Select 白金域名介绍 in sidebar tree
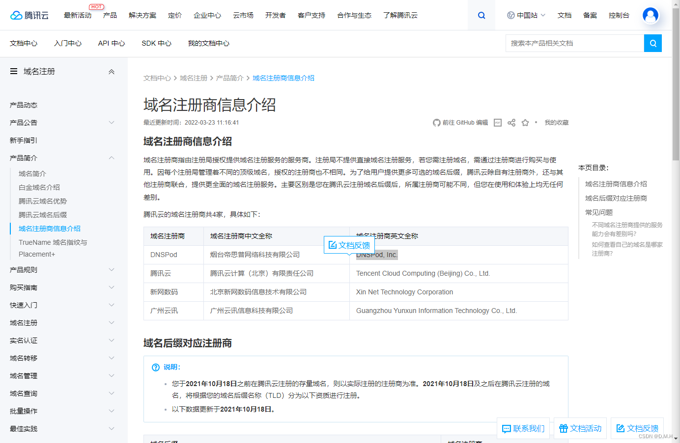This screenshot has height=443, width=680. pos(39,187)
